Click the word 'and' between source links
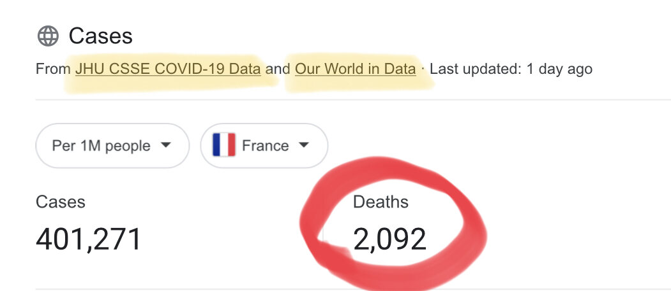 278,69
